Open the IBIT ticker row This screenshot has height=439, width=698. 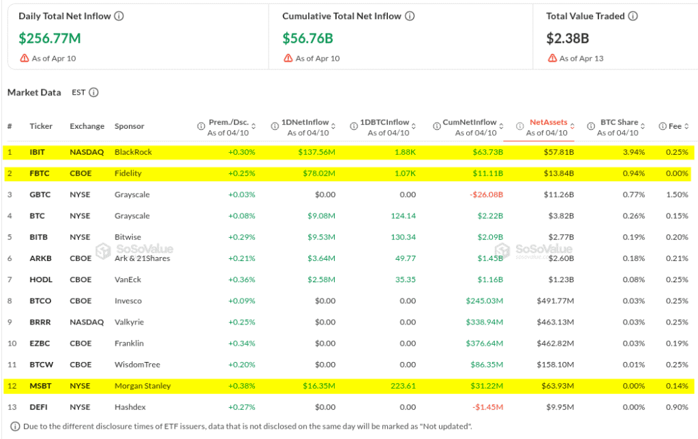(37, 152)
